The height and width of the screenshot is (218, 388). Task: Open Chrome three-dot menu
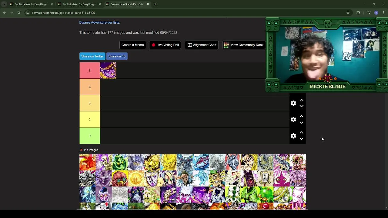(x=384, y=13)
